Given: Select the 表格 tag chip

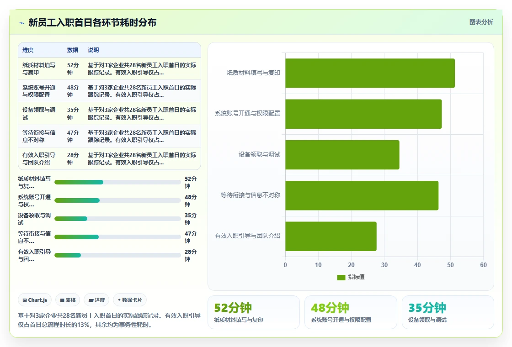Looking at the screenshot, I should tap(68, 300).
